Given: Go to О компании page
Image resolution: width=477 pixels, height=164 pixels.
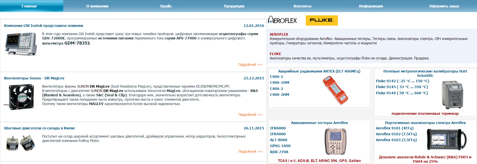Looking at the screenshot, I should 97,6.
